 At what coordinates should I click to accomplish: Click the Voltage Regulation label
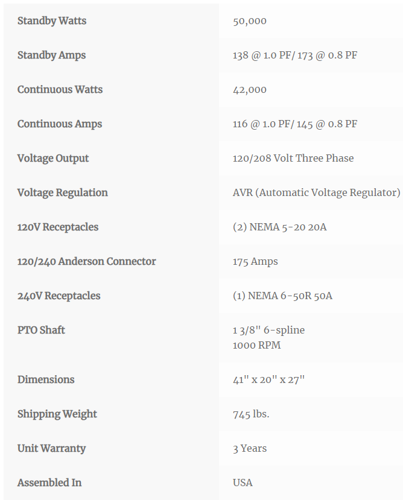63,193
